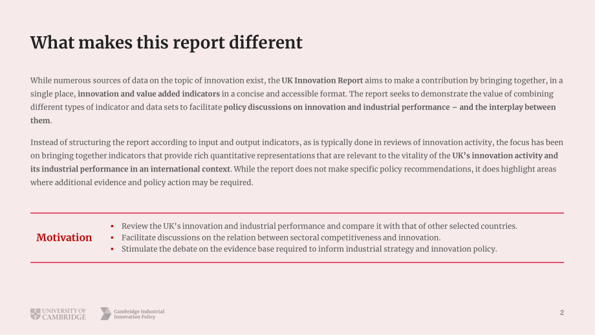The height and width of the screenshot is (335, 595).
Task: Click the red line above Motivation
Action: click(x=297, y=213)
